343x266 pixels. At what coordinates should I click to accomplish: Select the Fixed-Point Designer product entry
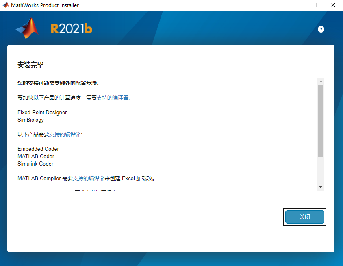pos(42,112)
